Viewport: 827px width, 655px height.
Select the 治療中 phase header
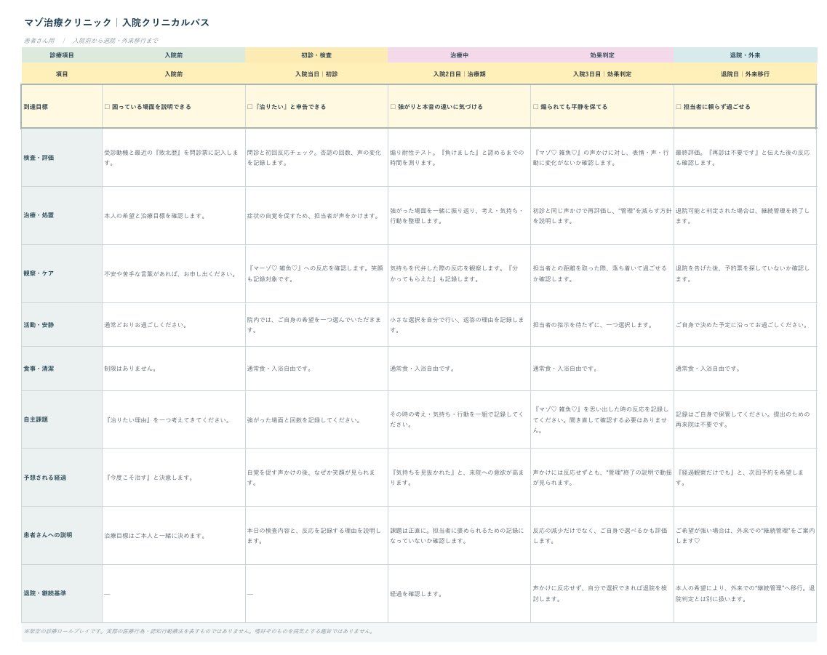(460, 55)
